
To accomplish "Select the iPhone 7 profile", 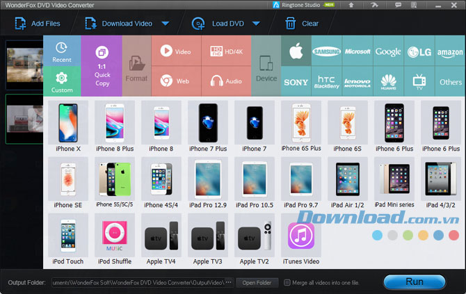I will (255, 126).
